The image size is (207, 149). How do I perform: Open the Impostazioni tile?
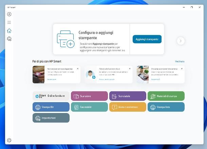point(51,118)
